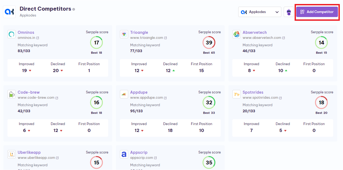This screenshot has height=170, width=343.
Task: Click Spotnrides Best 20 label
Action: [x=321, y=113]
